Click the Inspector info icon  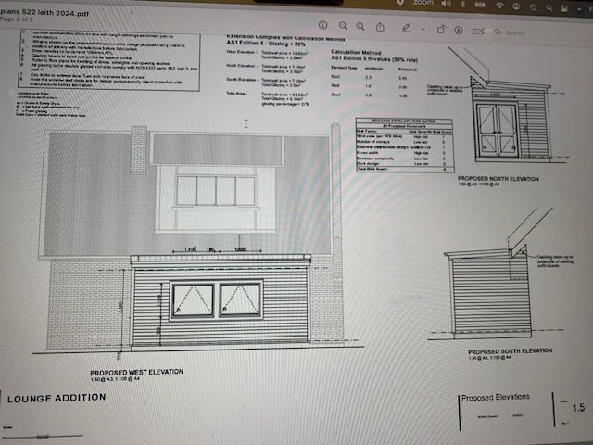click(322, 26)
